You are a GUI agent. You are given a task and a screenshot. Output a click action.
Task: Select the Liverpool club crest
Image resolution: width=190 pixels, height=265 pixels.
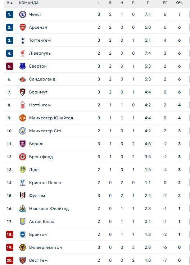[23, 53]
